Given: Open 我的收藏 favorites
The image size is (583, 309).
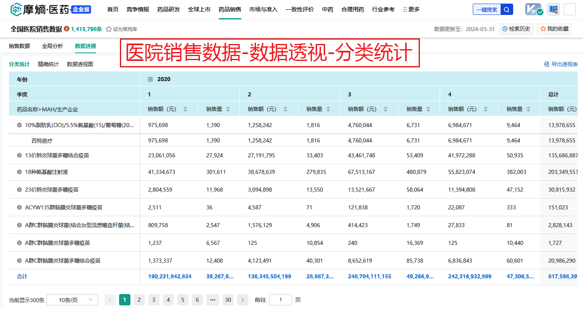Looking at the screenshot, I should (x=554, y=29).
